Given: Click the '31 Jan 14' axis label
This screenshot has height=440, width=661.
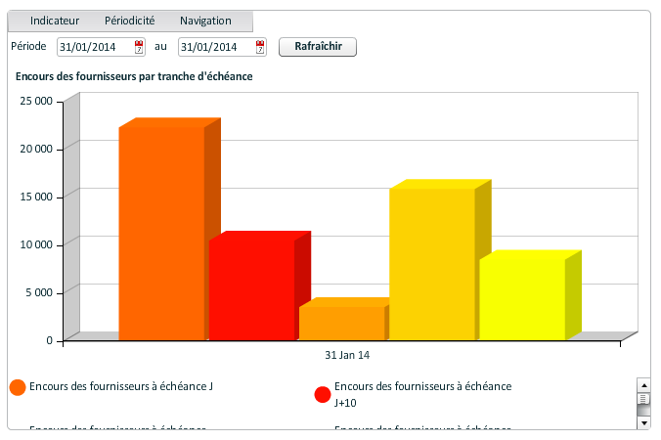Looking at the screenshot, I should pos(347,355).
